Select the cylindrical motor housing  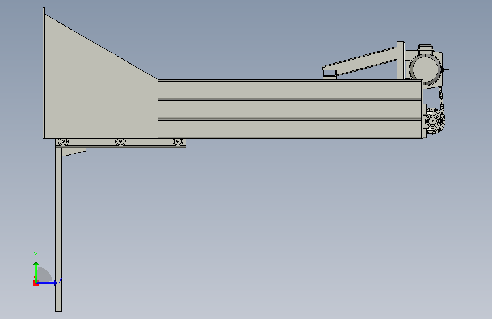tap(425, 69)
